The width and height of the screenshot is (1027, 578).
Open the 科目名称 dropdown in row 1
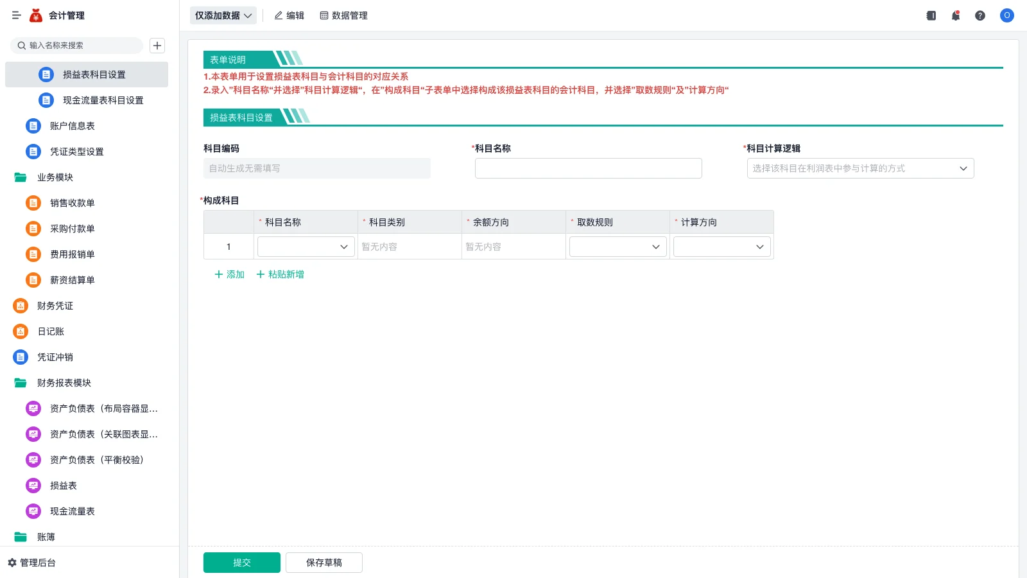pyautogui.click(x=306, y=247)
